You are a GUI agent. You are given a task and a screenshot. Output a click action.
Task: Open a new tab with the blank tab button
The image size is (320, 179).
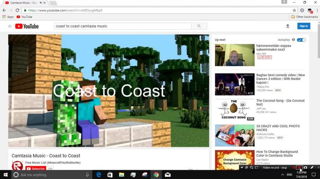click(53, 3)
